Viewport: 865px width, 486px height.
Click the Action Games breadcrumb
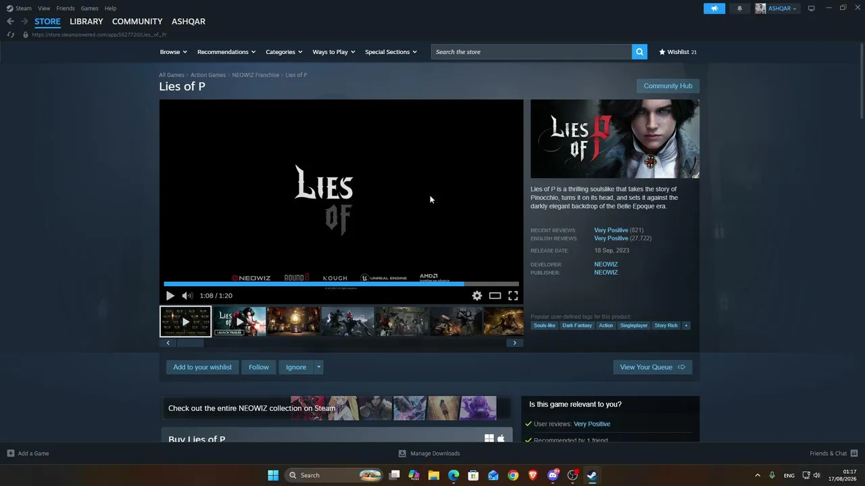tap(208, 75)
